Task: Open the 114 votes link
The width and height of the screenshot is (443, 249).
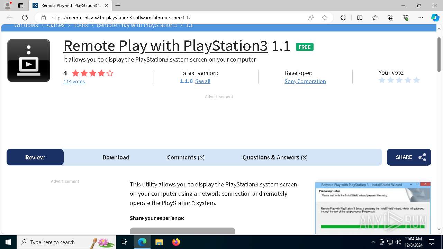Action: tap(74, 82)
